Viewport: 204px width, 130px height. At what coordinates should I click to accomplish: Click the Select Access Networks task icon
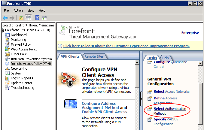[150, 92]
